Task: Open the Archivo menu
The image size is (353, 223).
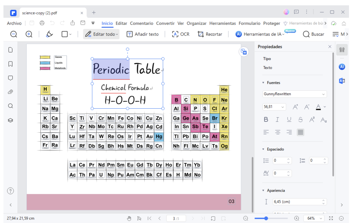Action: point(14,23)
